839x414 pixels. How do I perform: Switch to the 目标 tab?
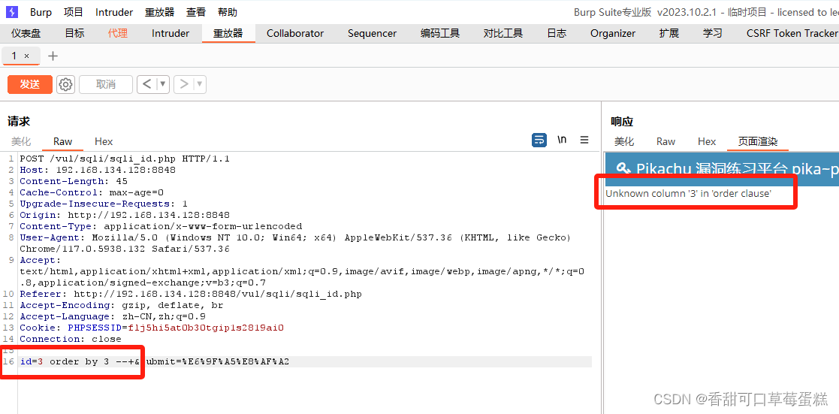(74, 33)
